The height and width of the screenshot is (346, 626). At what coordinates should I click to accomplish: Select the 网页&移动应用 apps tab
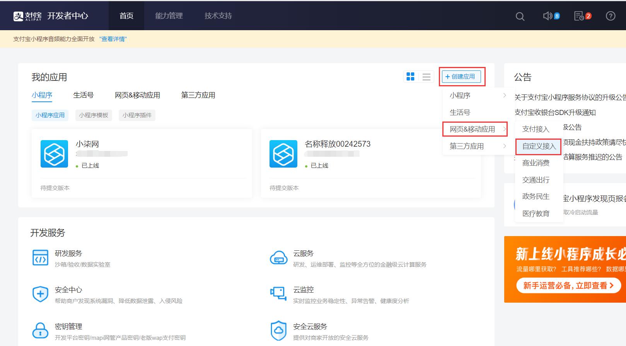138,95
